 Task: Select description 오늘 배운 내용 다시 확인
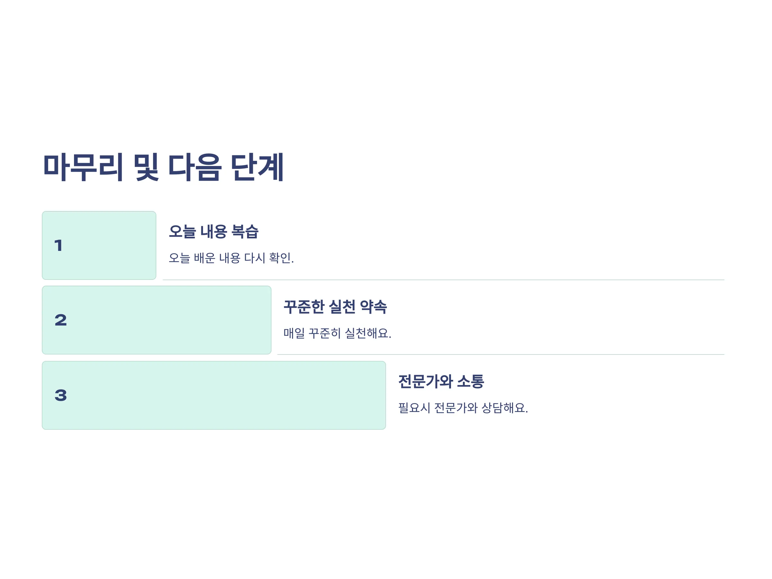pos(231,258)
